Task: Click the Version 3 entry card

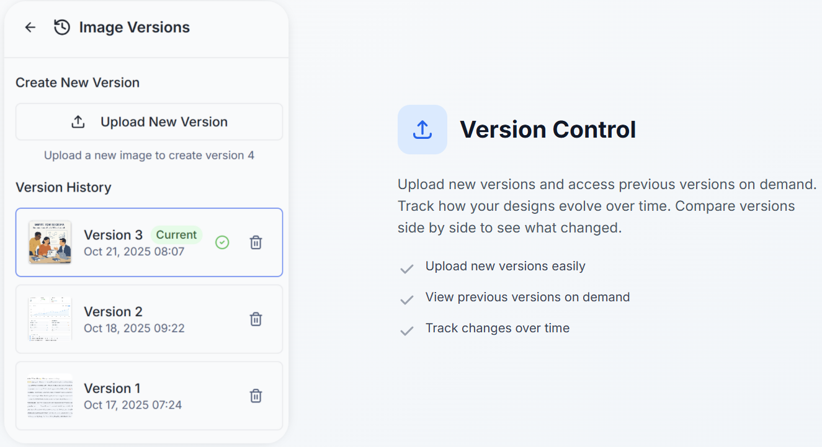Action: pos(149,242)
